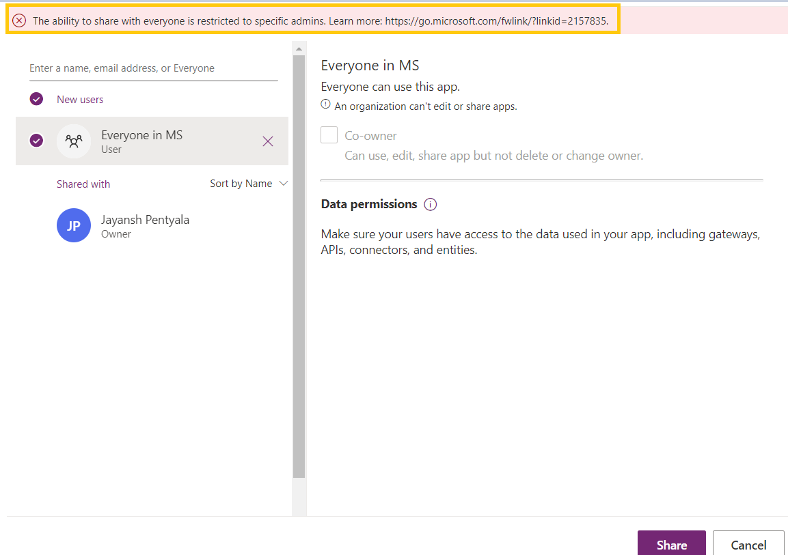Click the JP avatar circle

tap(74, 225)
